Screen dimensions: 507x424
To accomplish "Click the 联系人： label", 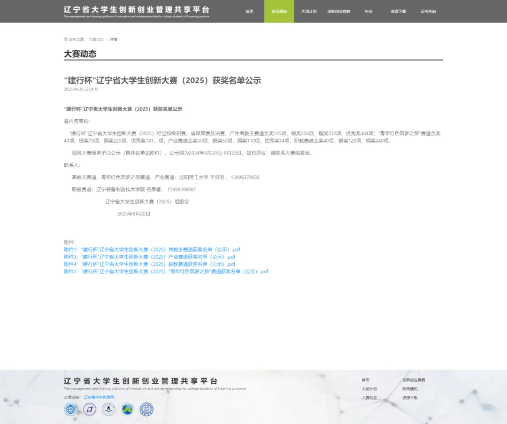I will (72, 165).
